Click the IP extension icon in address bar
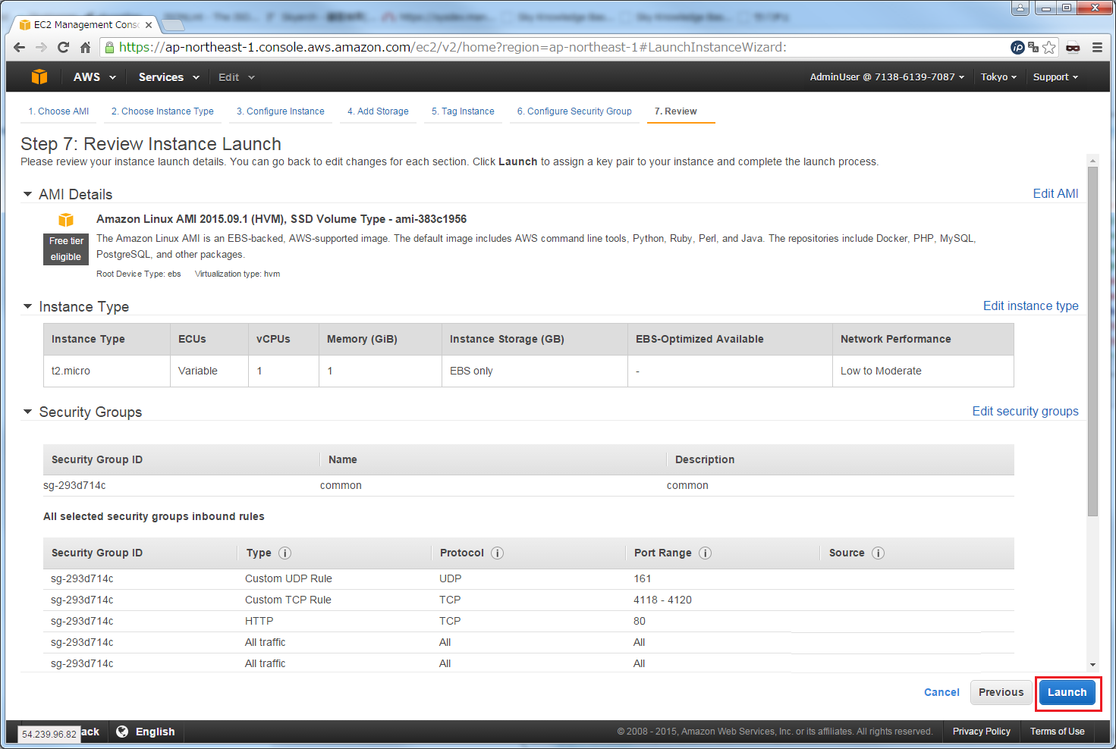The height and width of the screenshot is (749, 1116). click(x=1017, y=47)
